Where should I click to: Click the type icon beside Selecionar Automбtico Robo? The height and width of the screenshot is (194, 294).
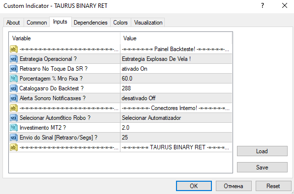click(14, 118)
